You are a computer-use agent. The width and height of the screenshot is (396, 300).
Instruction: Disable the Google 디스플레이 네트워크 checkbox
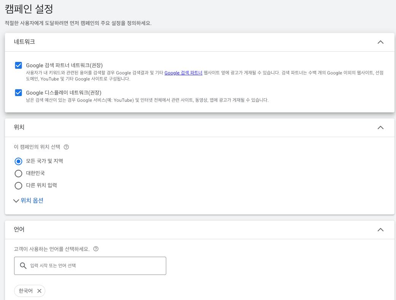[x=18, y=92]
